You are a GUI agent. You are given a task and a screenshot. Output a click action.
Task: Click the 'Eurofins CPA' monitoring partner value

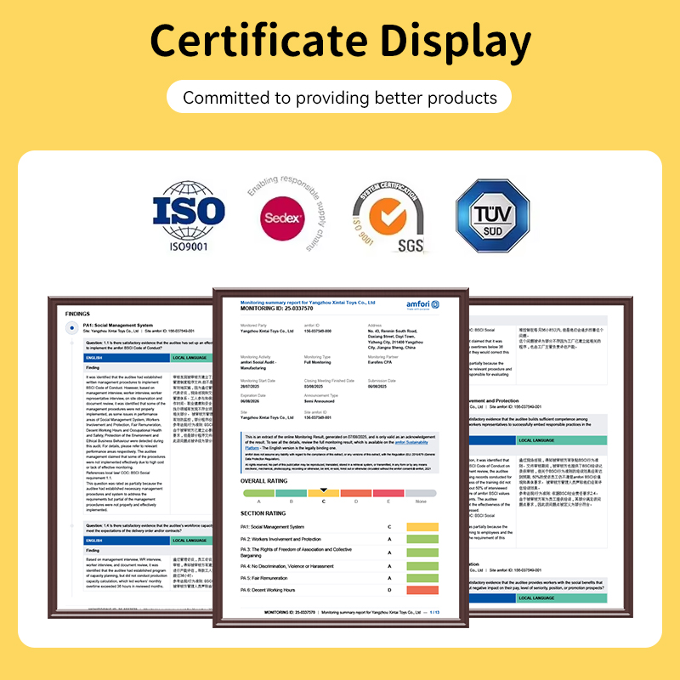(380, 362)
